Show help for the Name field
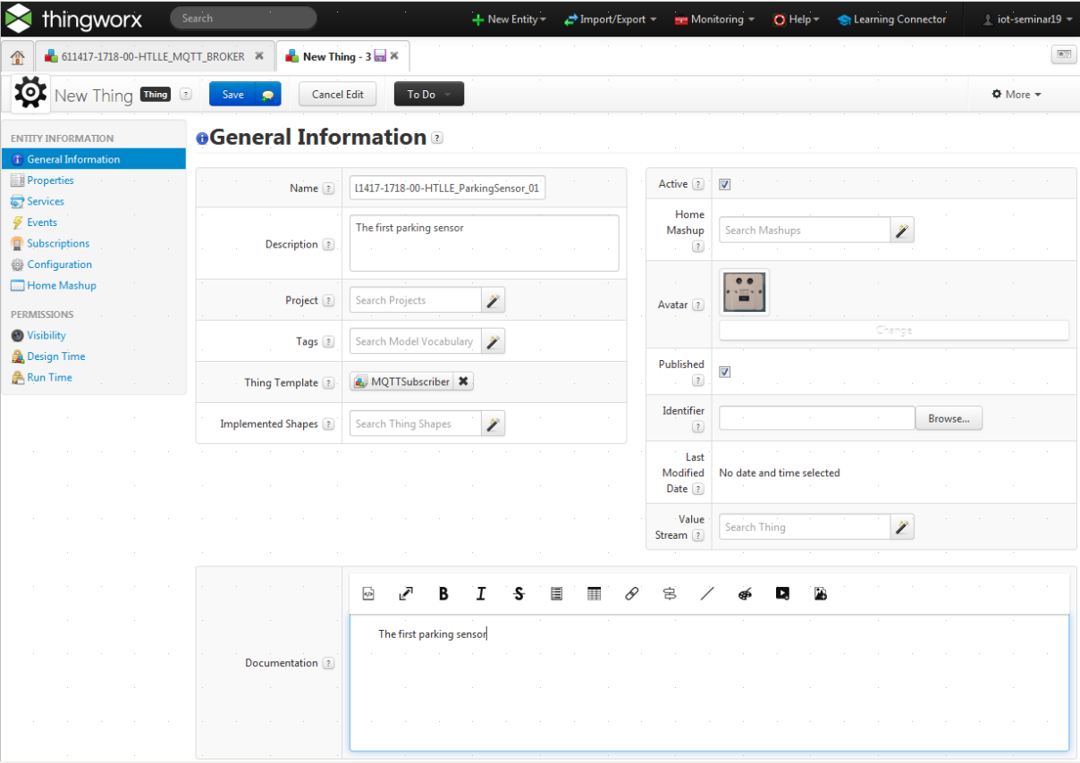 coord(328,189)
